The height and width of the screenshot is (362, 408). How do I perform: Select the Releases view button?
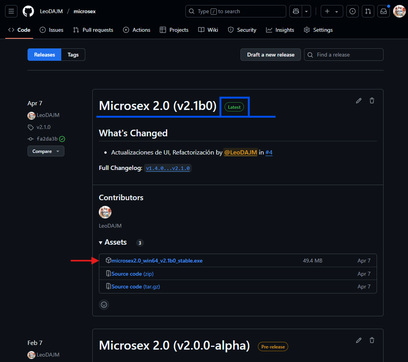click(45, 55)
